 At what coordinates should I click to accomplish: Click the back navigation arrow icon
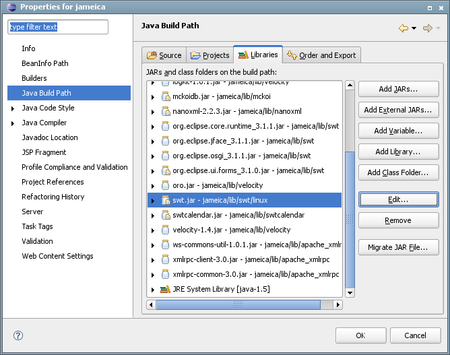point(404,28)
